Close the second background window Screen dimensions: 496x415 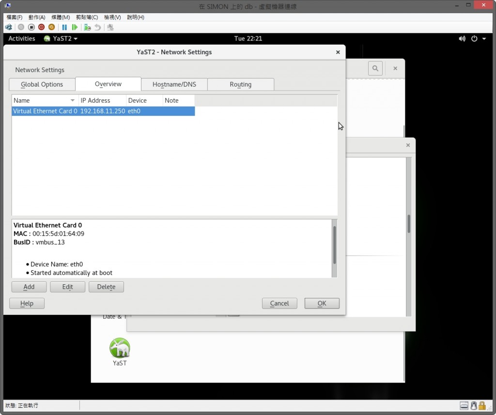click(408, 145)
